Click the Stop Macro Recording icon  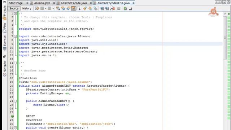[x=119, y=9]
